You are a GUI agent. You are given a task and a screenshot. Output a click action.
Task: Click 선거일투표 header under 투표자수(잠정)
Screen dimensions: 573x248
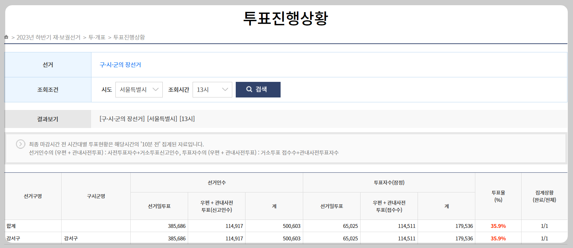(332, 206)
